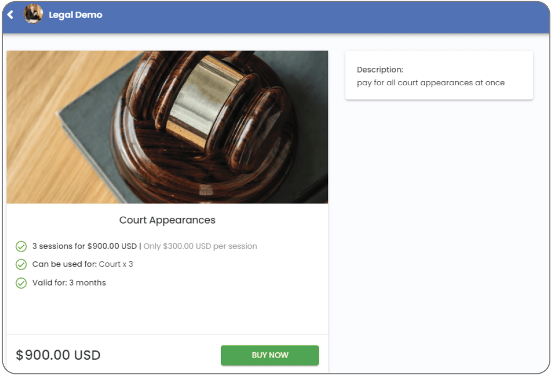
Task: Select the Can be used for: Court x 3 line
Action: 83,264
